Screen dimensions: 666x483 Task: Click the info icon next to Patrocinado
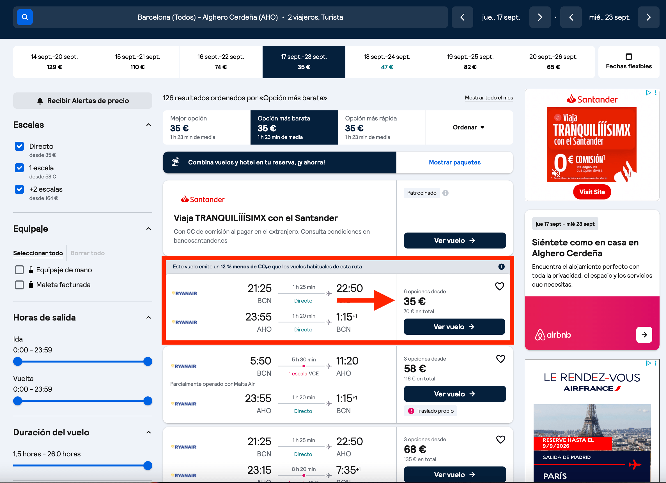tap(445, 193)
